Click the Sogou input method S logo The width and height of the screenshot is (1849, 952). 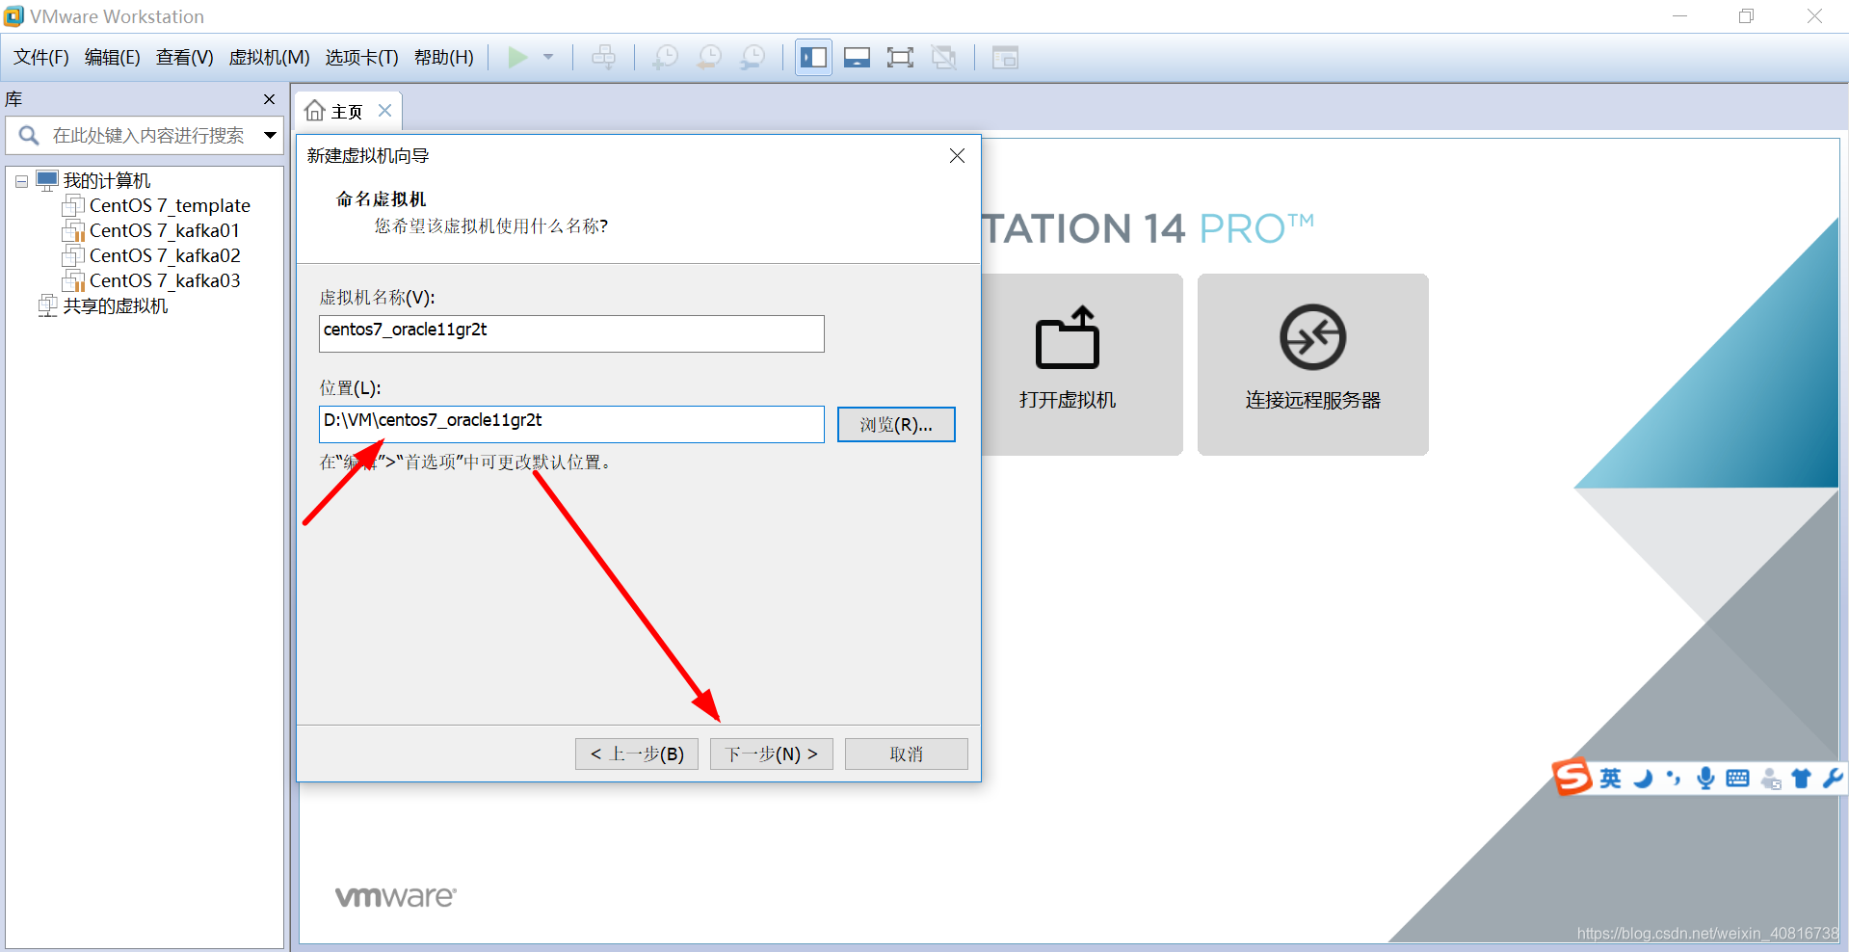(x=1572, y=777)
